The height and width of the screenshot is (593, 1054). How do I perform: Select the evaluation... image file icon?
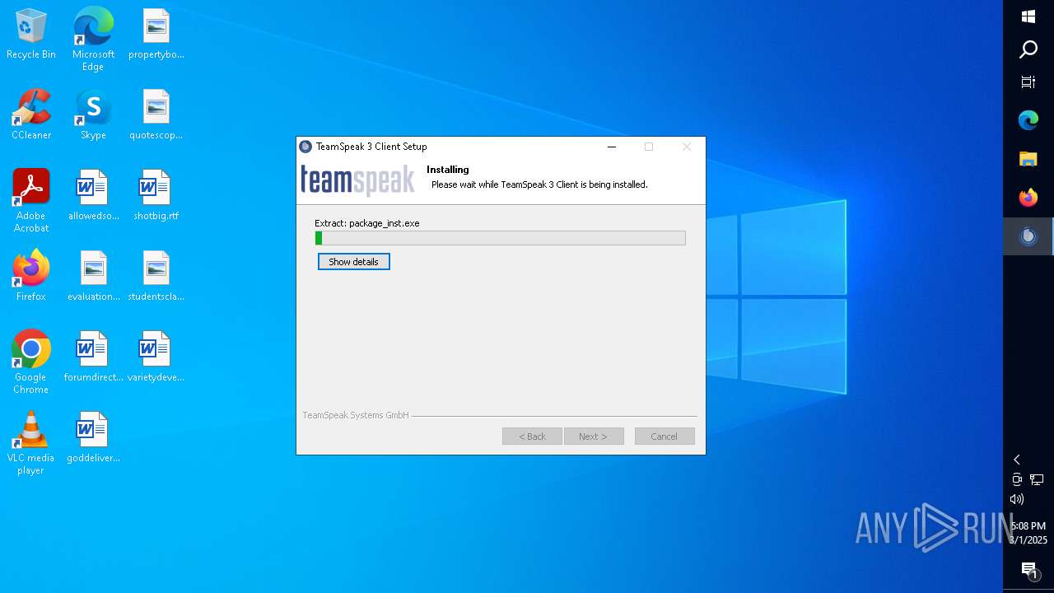coord(93,277)
